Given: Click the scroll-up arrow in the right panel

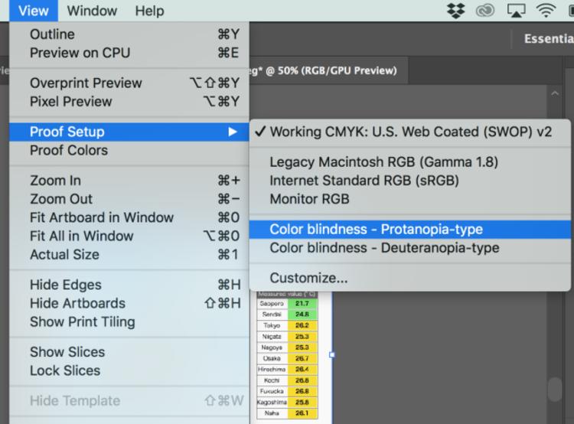Looking at the screenshot, I should point(555,93).
